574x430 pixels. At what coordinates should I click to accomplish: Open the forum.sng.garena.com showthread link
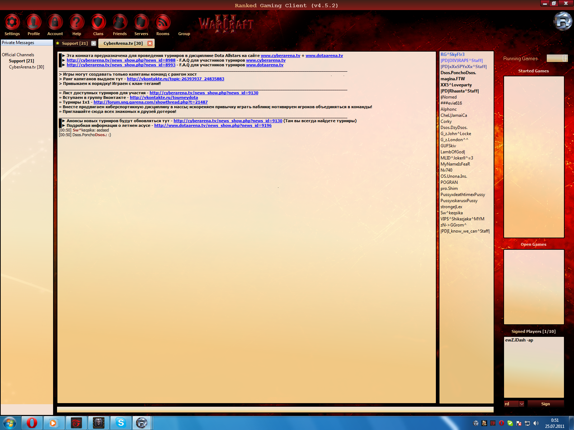[x=151, y=102]
